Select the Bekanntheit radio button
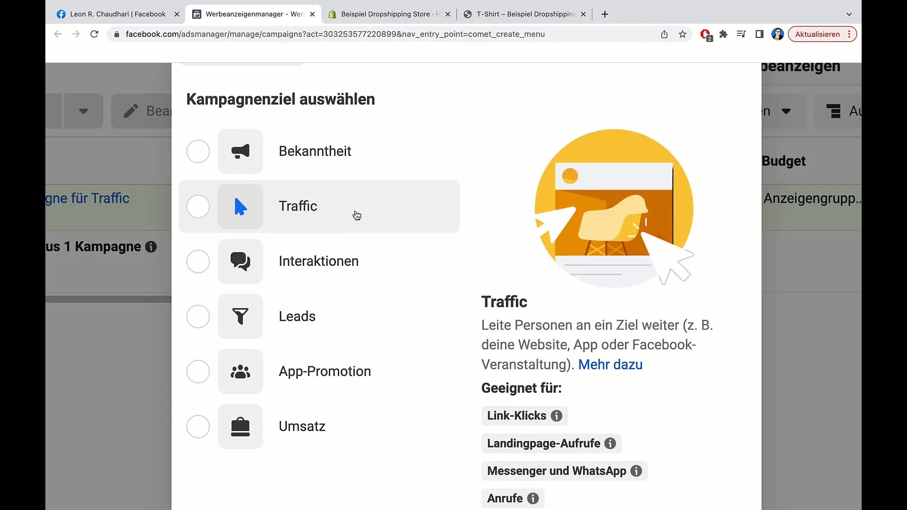Image resolution: width=907 pixels, height=510 pixels. (199, 151)
